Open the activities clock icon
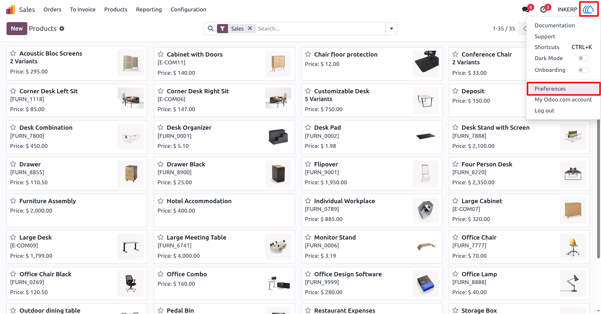 tap(543, 9)
